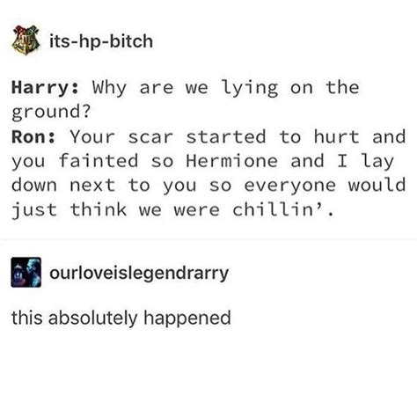The image size is (417, 395).
Task: Click the bold "Harry:" speaker label
Action: pos(45,88)
